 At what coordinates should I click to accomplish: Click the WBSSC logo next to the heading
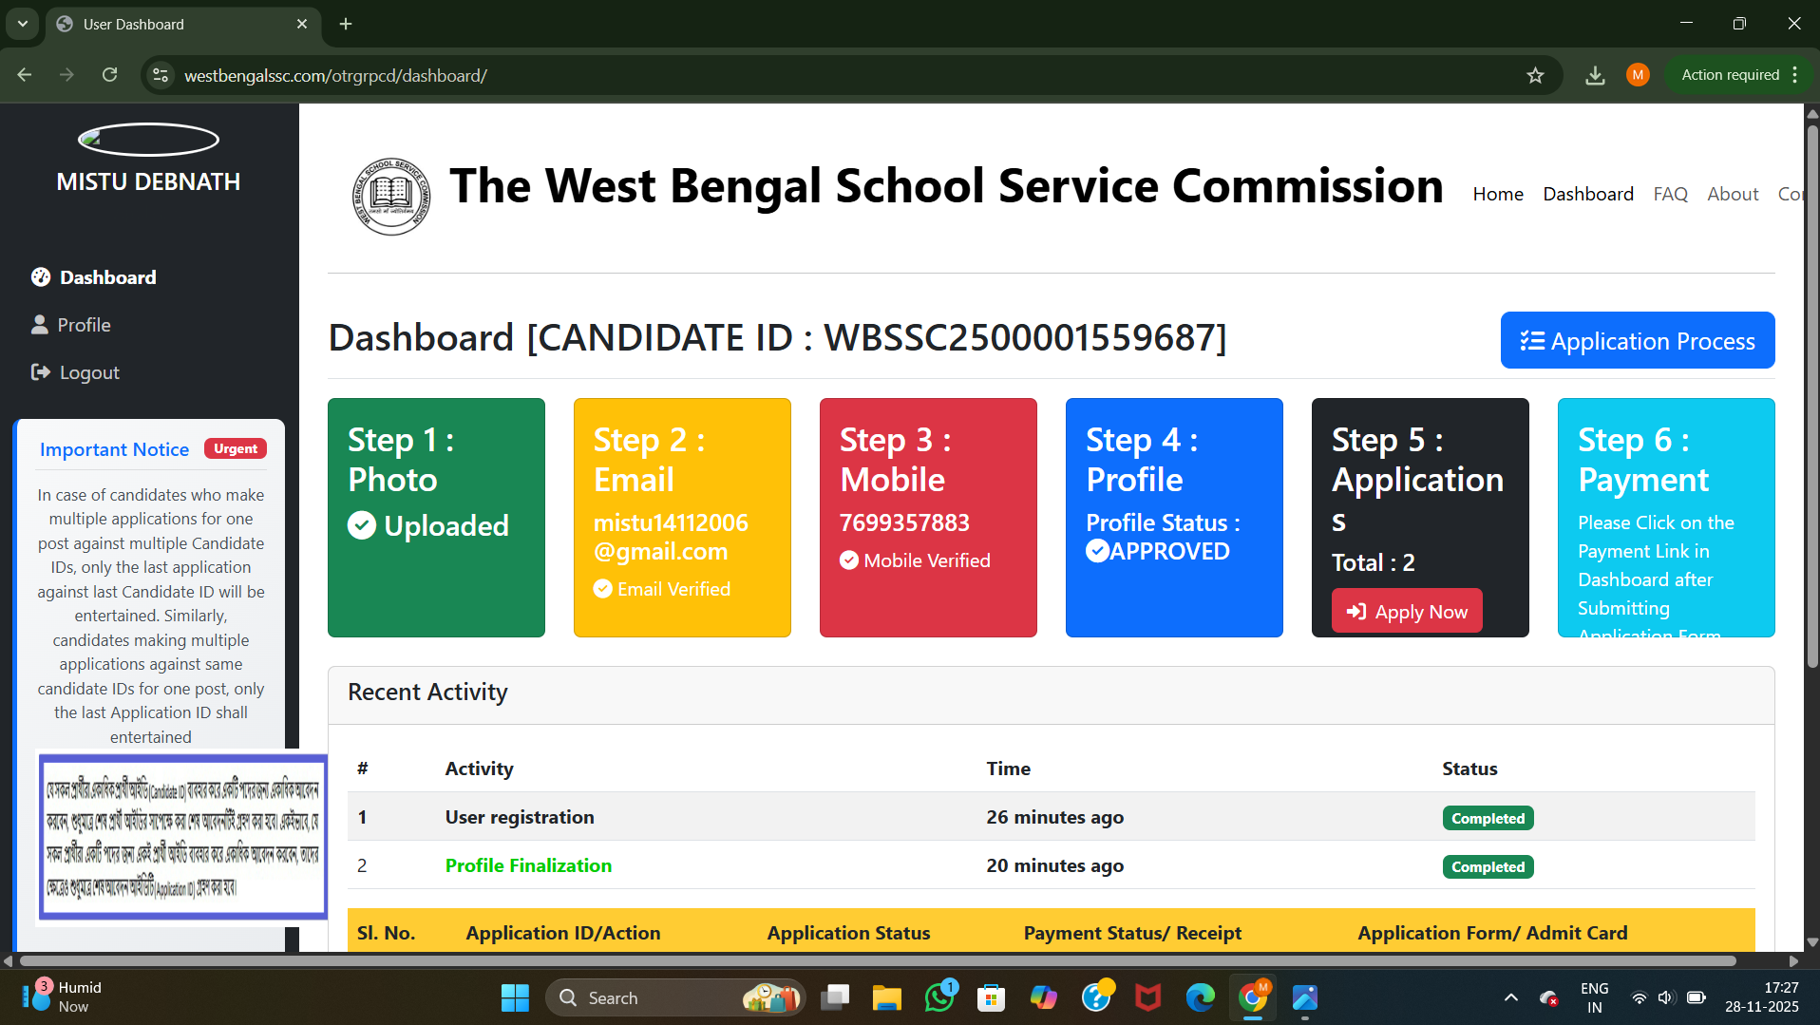pos(390,196)
